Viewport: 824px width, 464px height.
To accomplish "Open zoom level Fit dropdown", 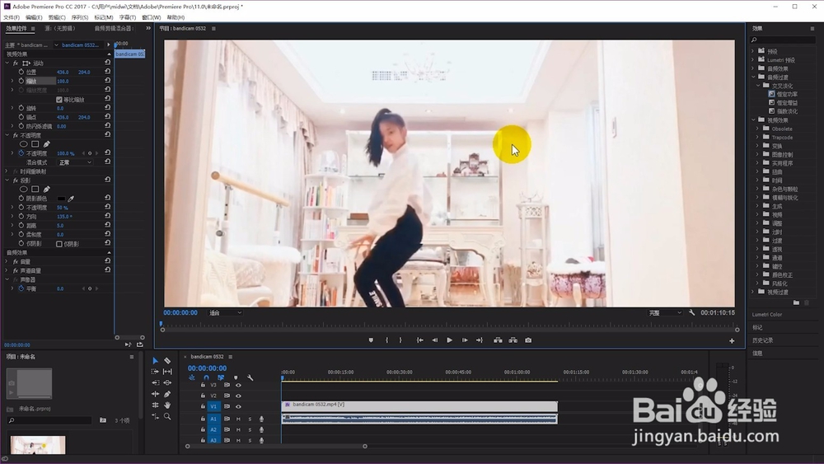I will point(226,312).
